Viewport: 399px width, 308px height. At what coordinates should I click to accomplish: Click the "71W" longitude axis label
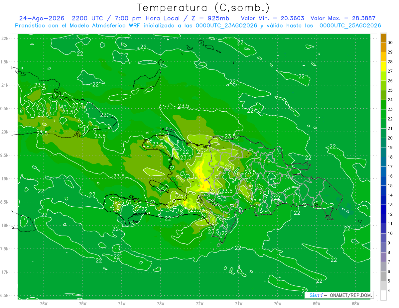click(239, 304)
